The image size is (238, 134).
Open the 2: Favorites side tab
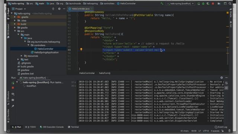point(8,116)
